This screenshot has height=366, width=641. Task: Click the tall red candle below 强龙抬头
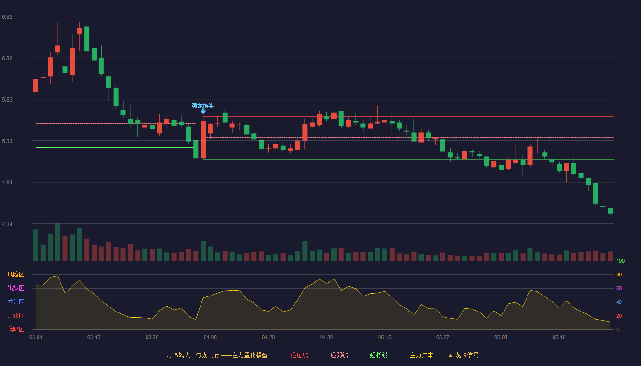pos(203,140)
